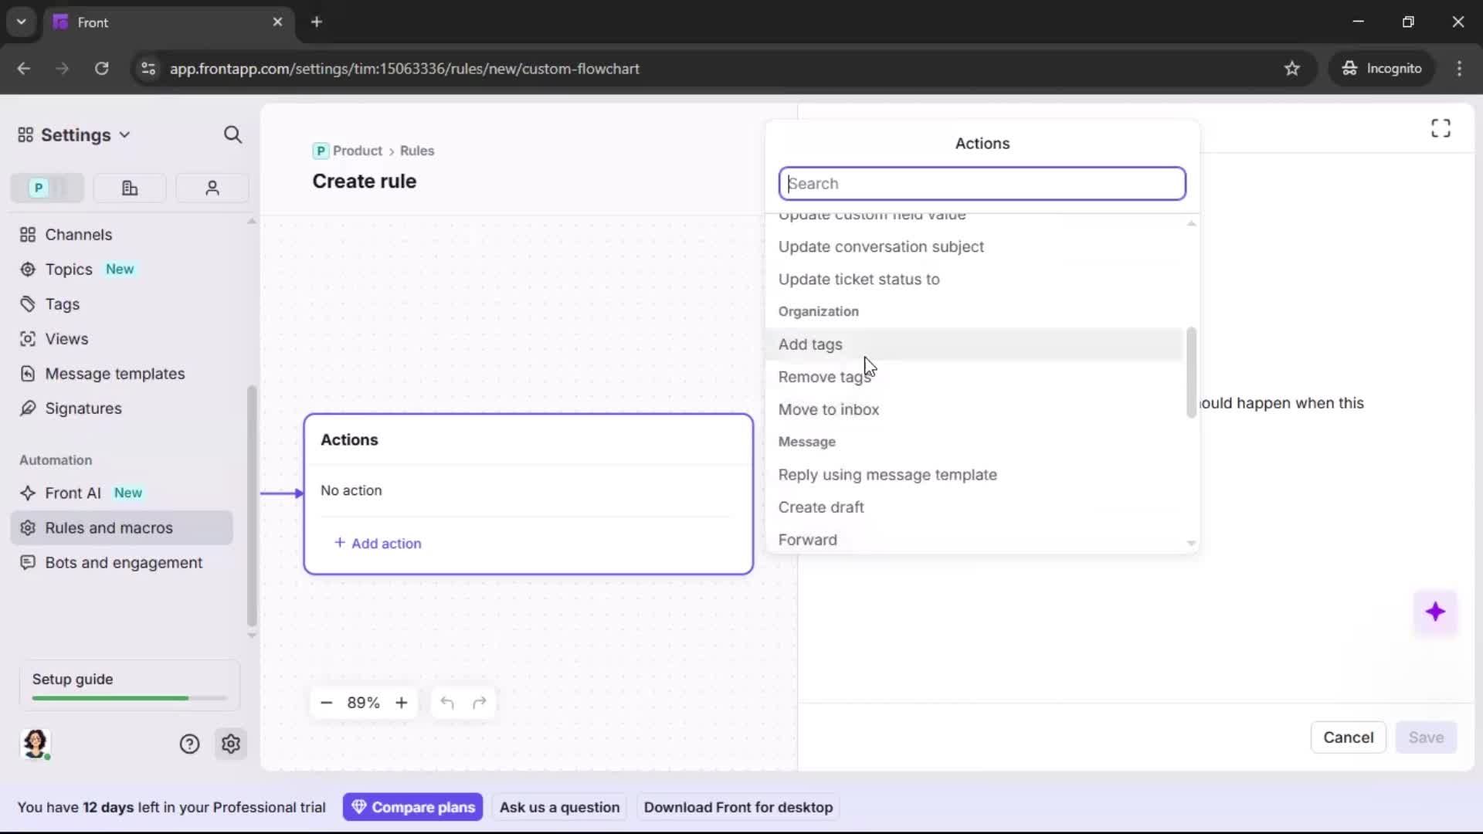Click the Save button

1427,737
